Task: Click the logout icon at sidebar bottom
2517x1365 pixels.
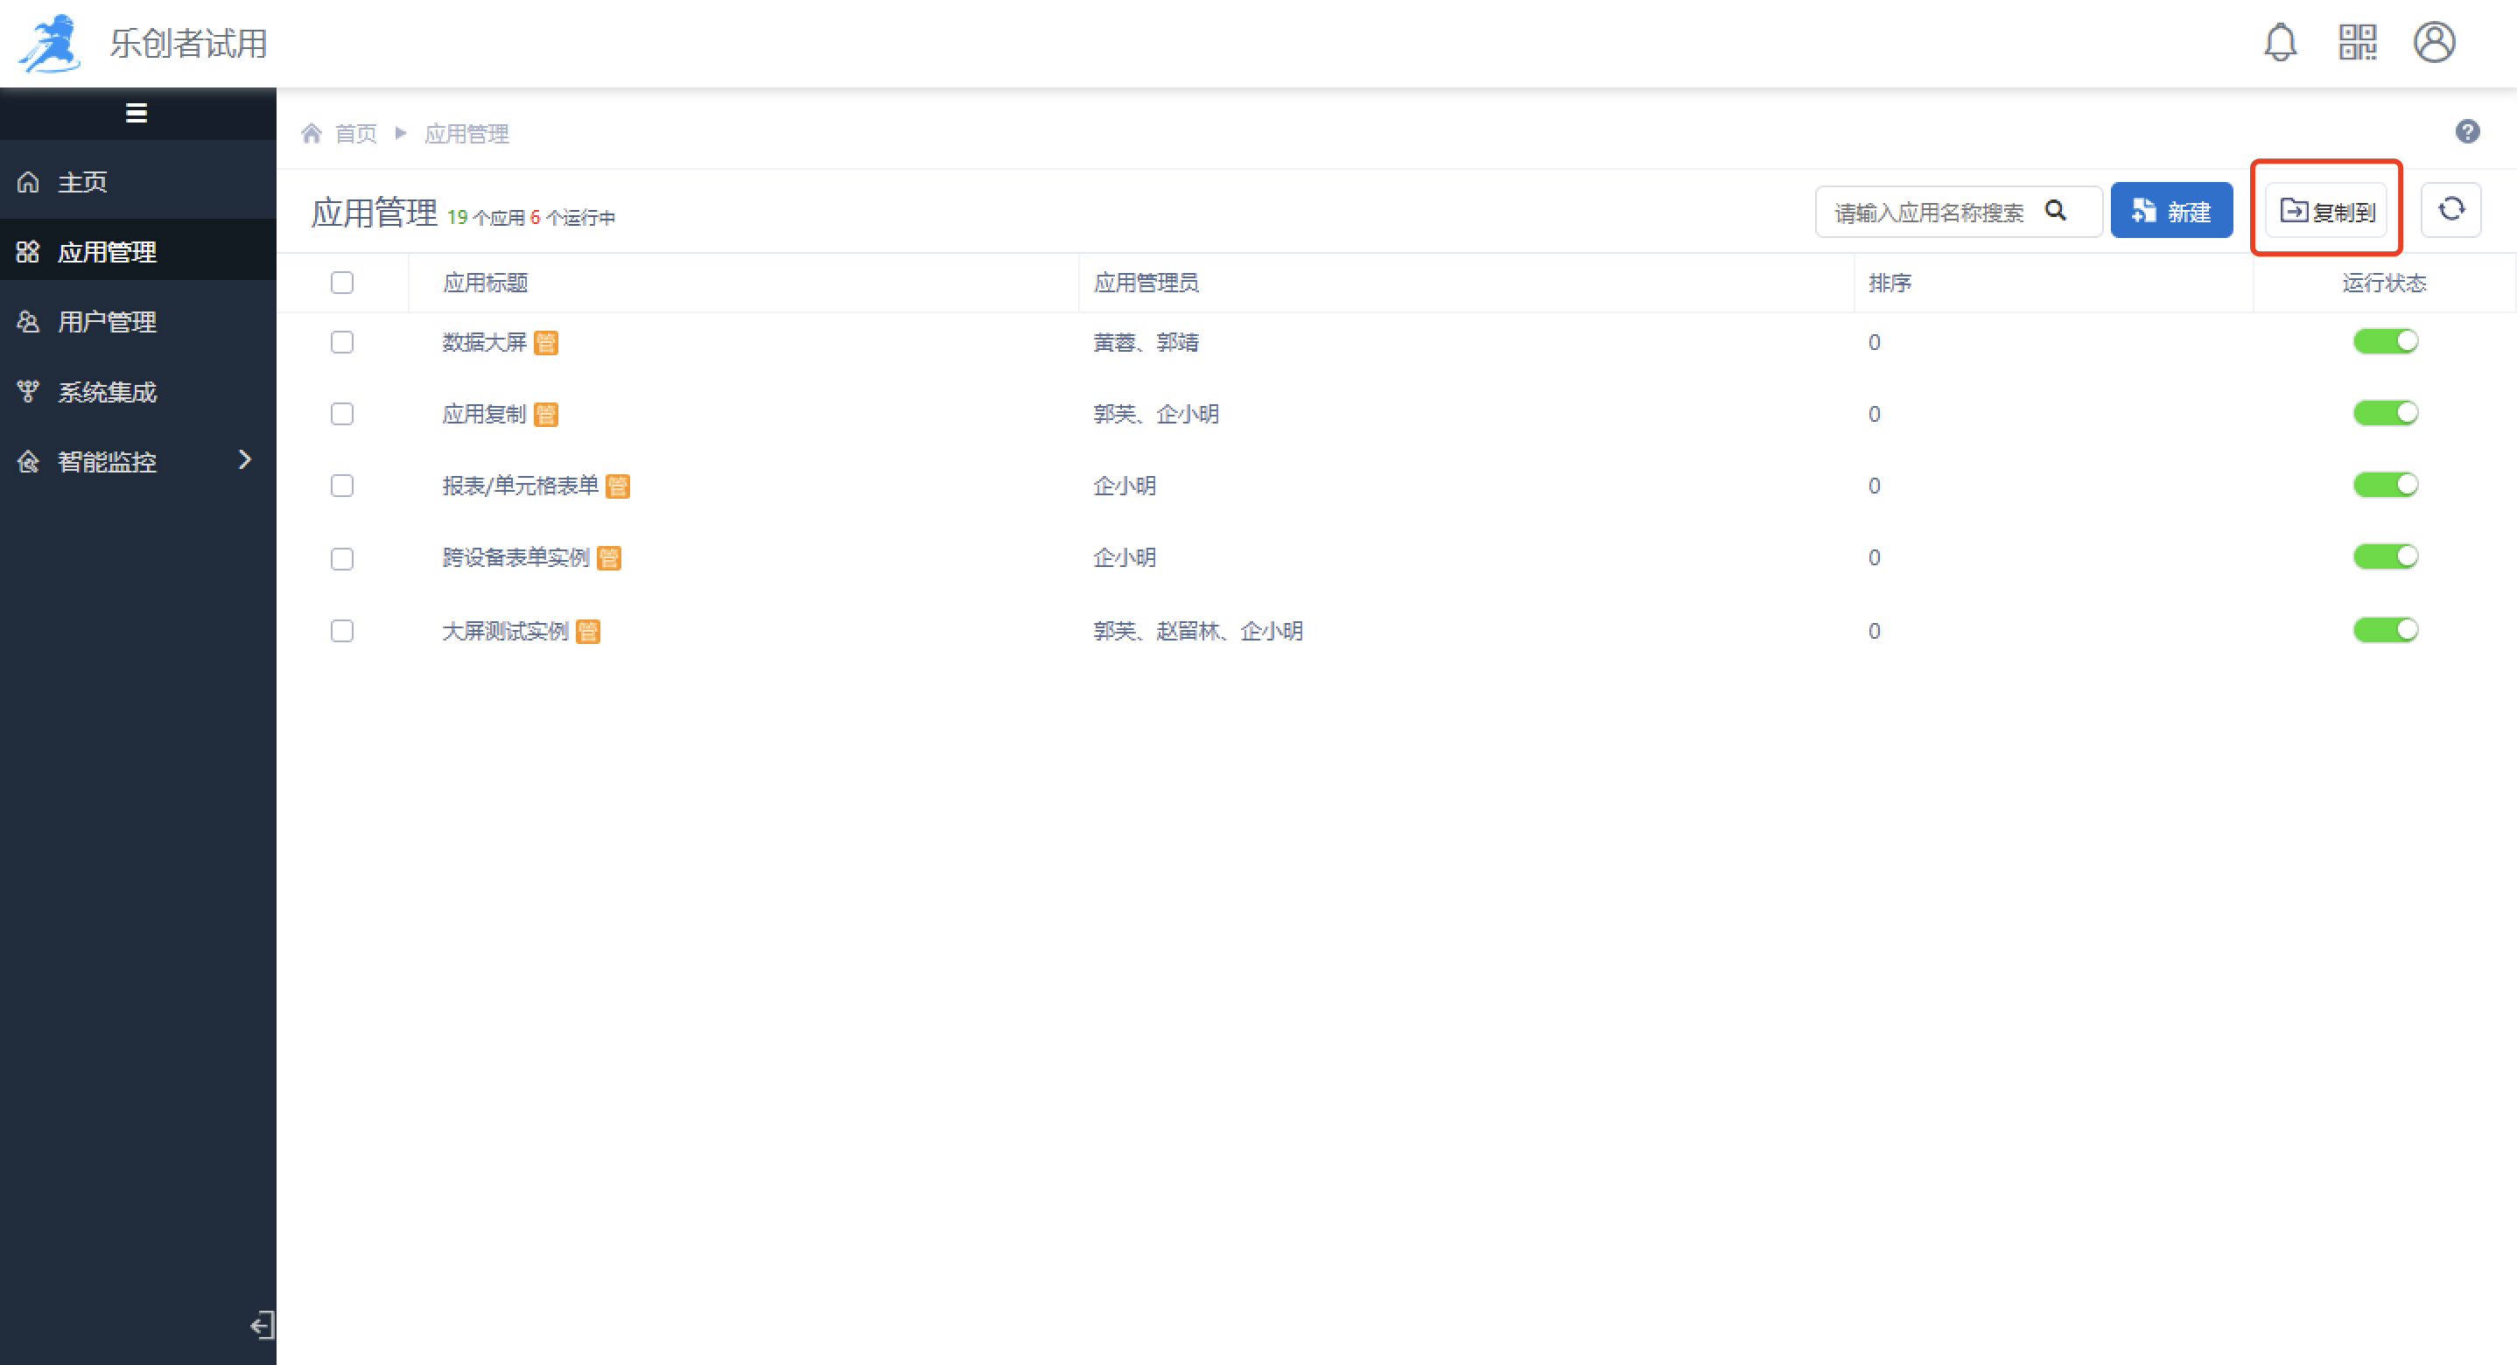Action: coord(261,1325)
